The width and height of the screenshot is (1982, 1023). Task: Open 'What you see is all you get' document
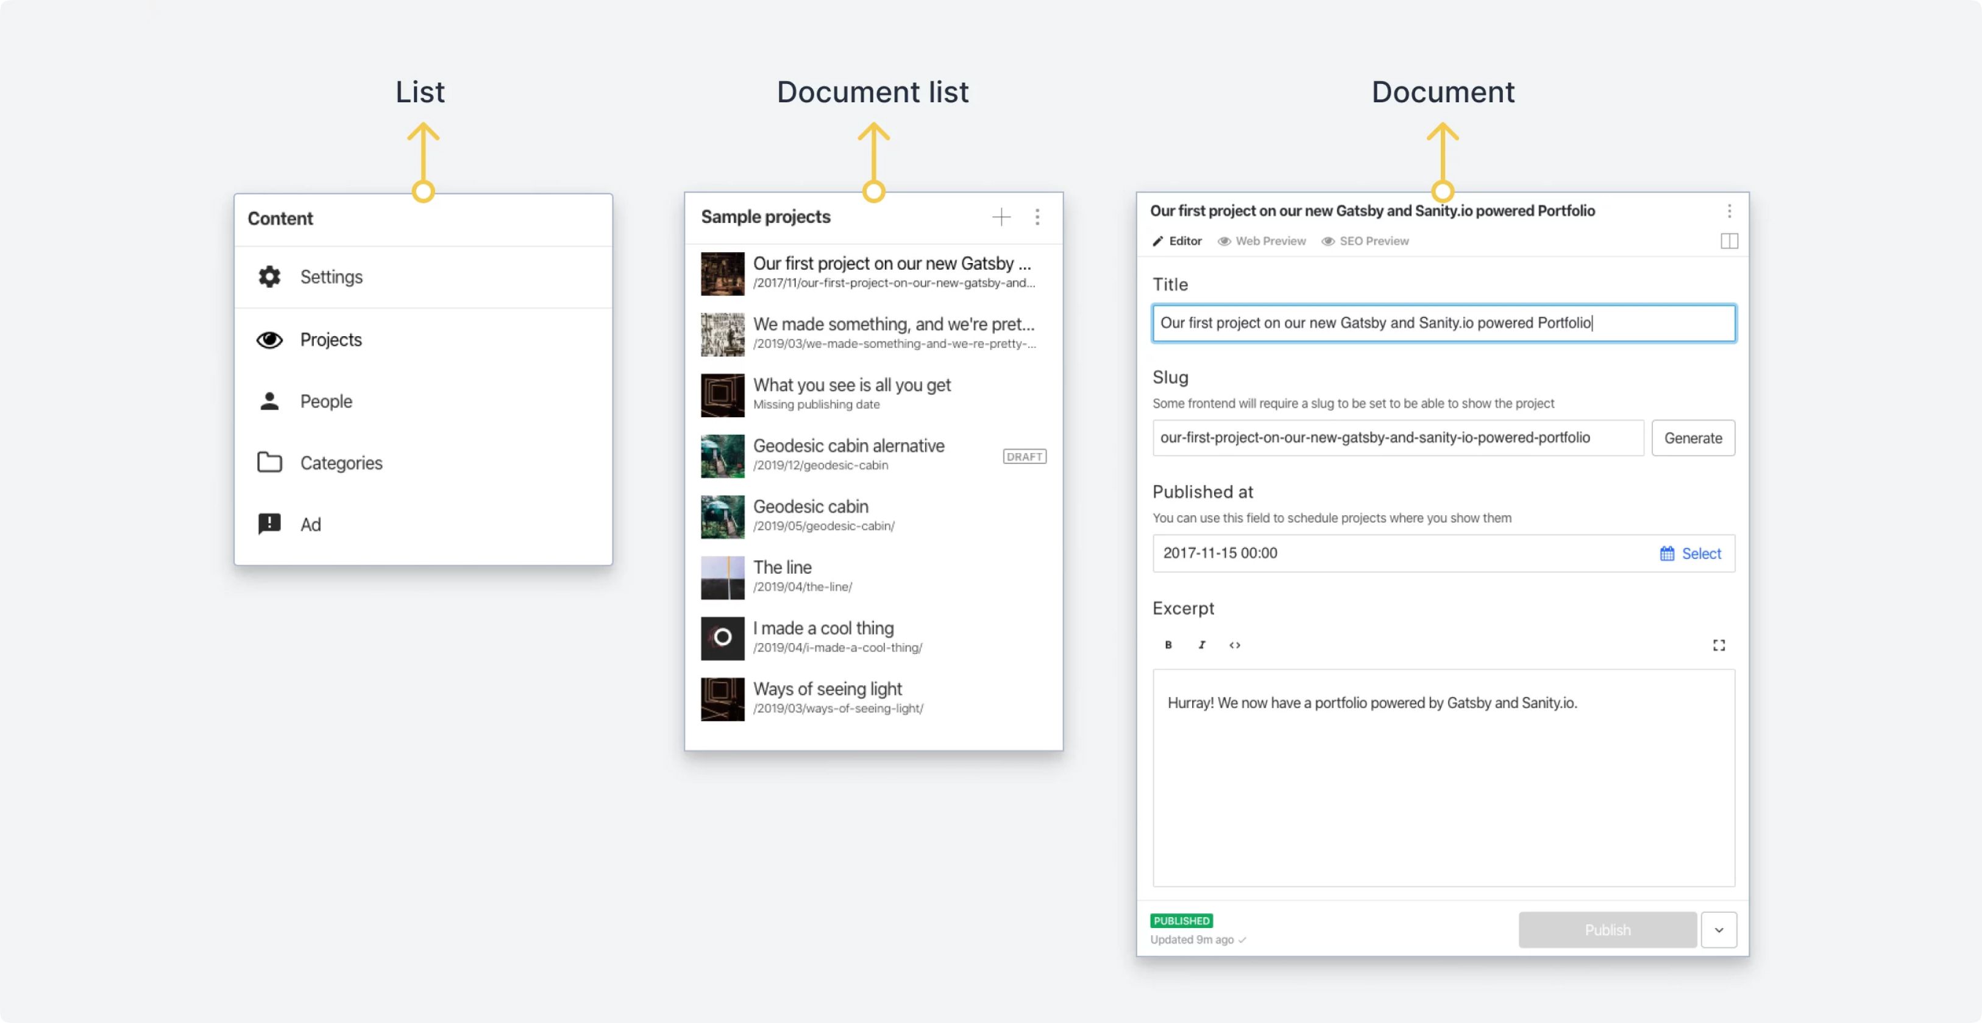[873, 395]
